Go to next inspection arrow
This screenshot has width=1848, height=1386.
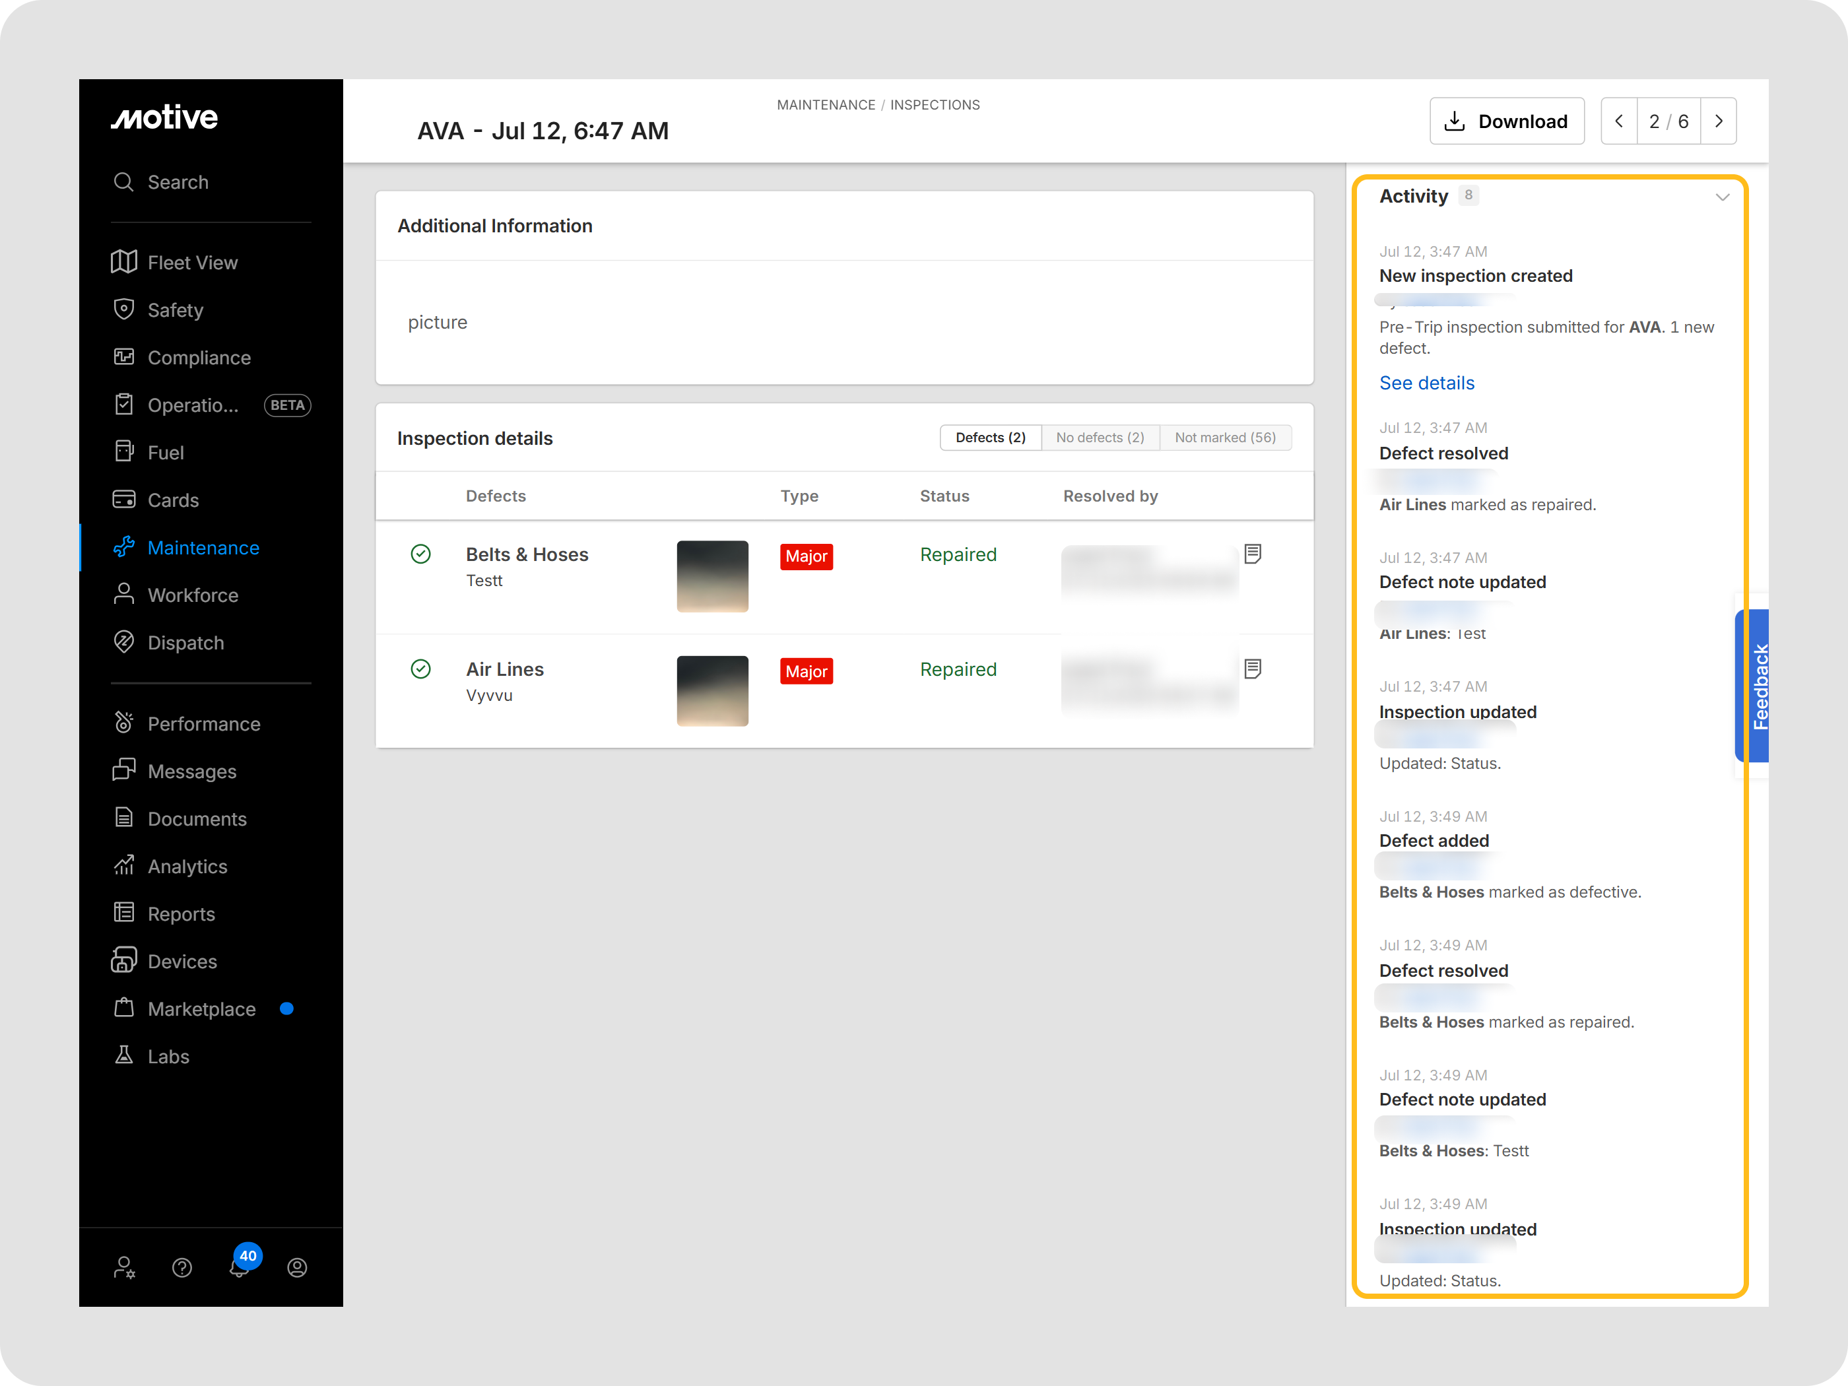(x=1718, y=121)
